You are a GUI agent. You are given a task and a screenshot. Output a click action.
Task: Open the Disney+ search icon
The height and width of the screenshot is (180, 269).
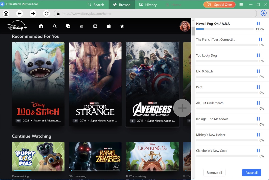55,26
